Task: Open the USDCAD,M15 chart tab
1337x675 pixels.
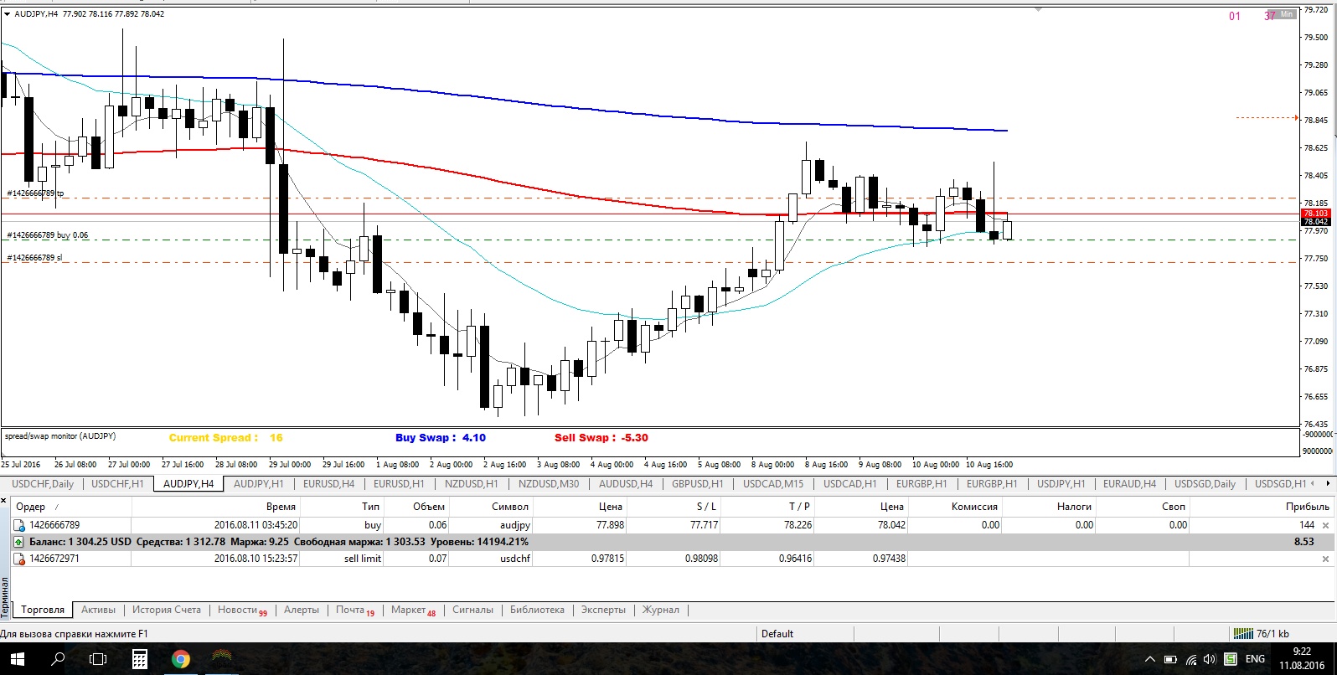Action: coord(772,484)
